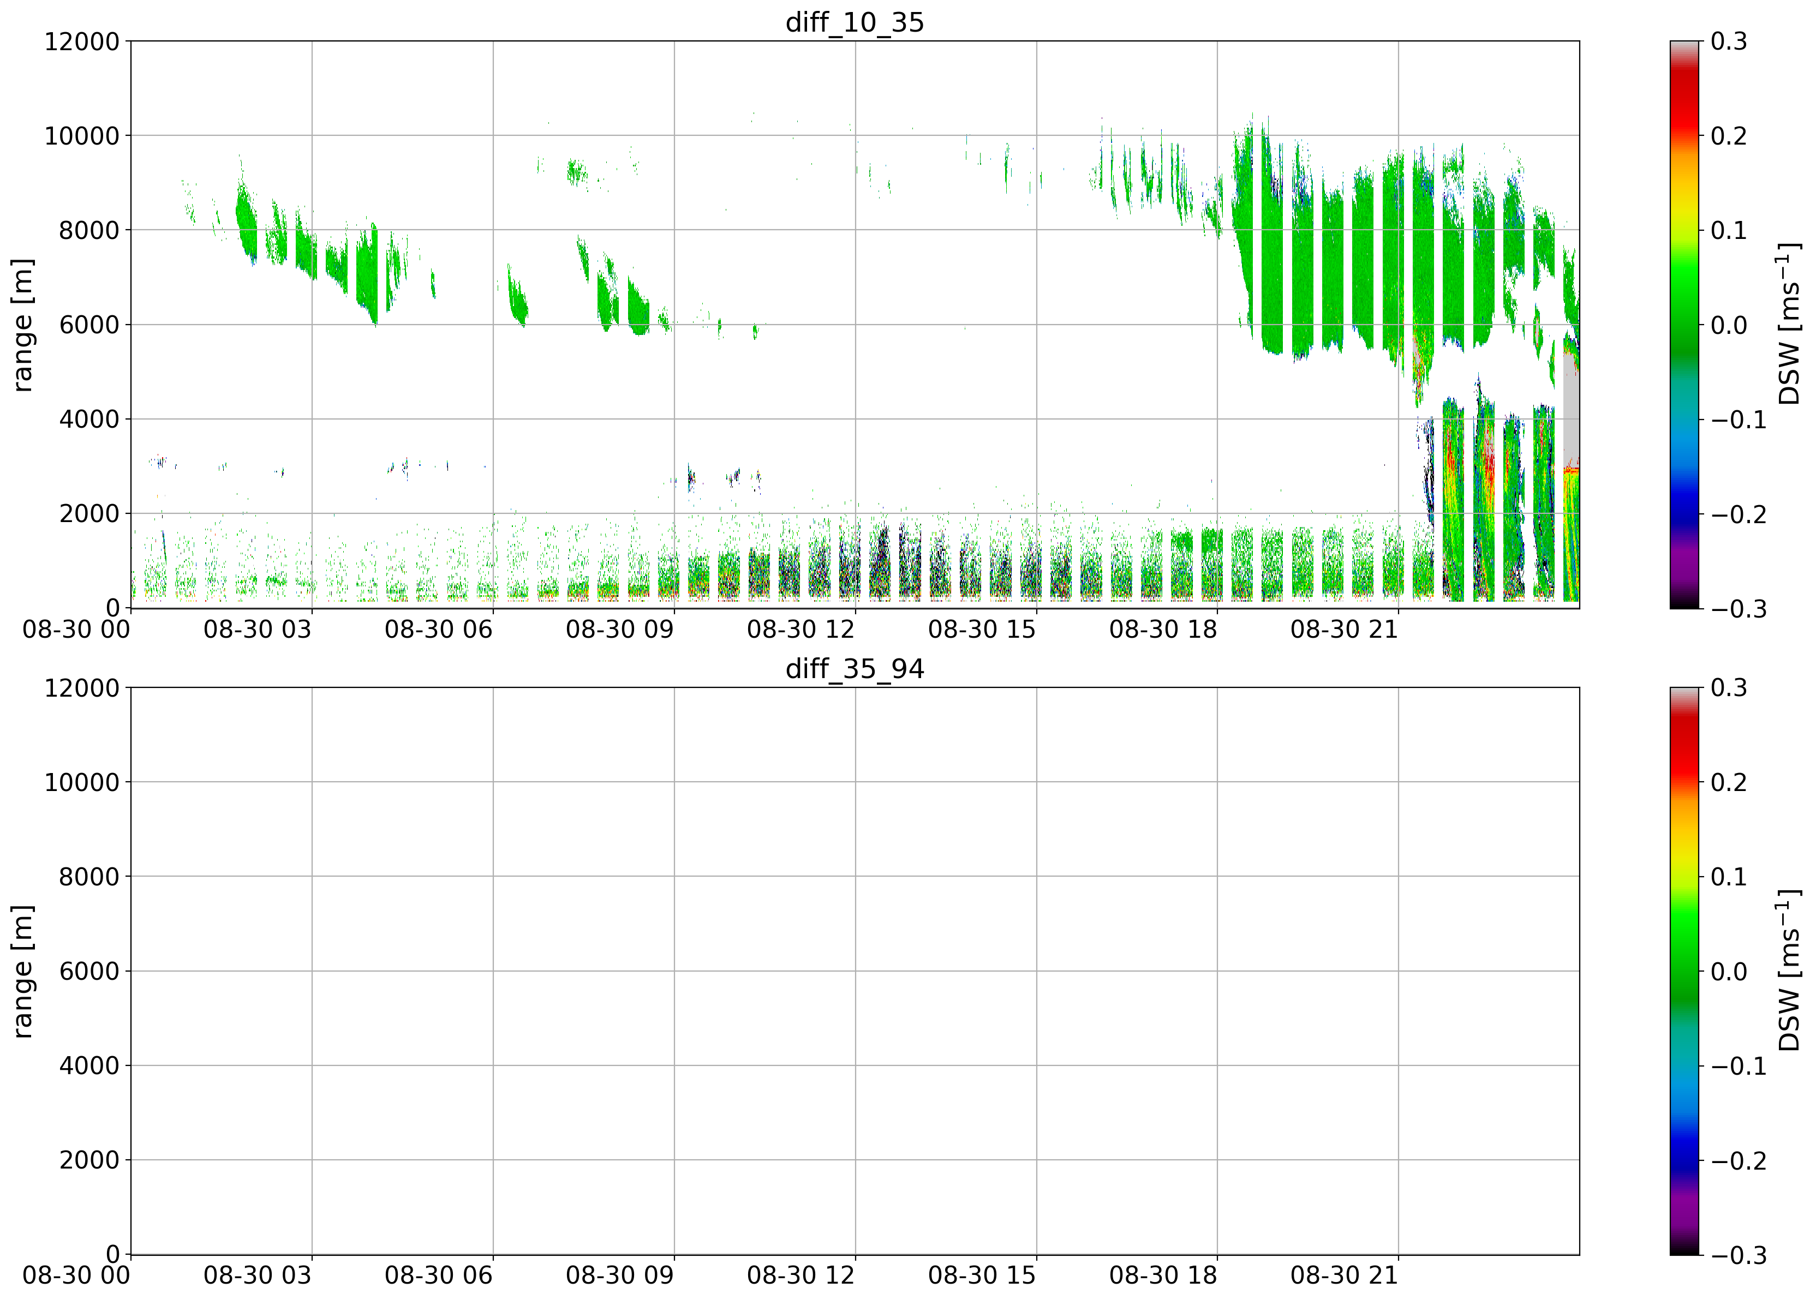The height and width of the screenshot is (1300, 1816).
Task: Click the 08-30 00 time tick under diff_35_94
Action: click(76, 1275)
